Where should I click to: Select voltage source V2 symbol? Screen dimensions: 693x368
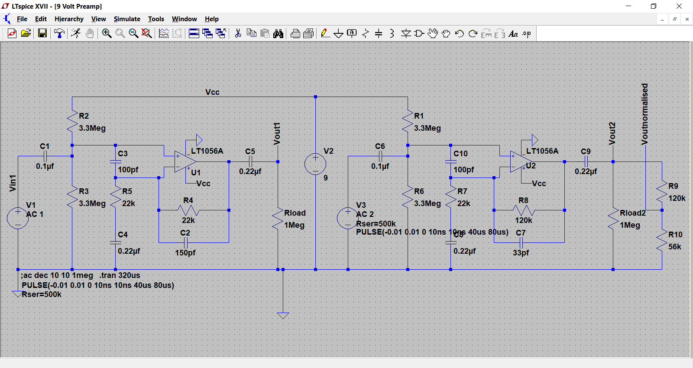coord(315,164)
